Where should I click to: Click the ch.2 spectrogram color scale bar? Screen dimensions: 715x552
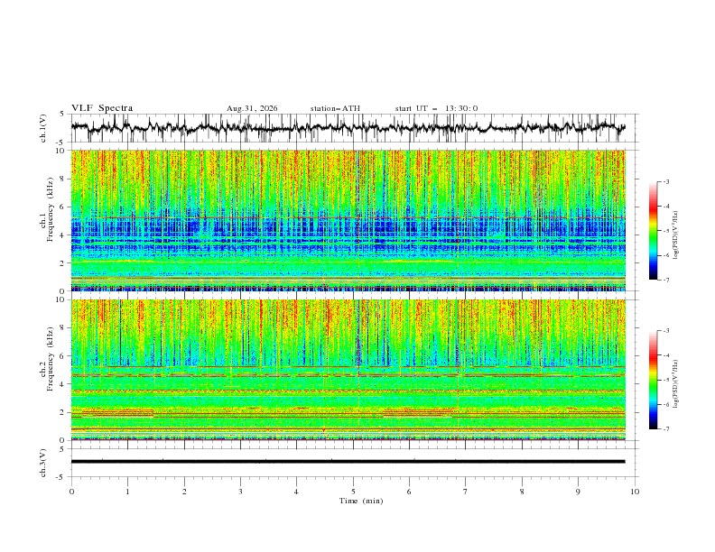tap(653, 380)
